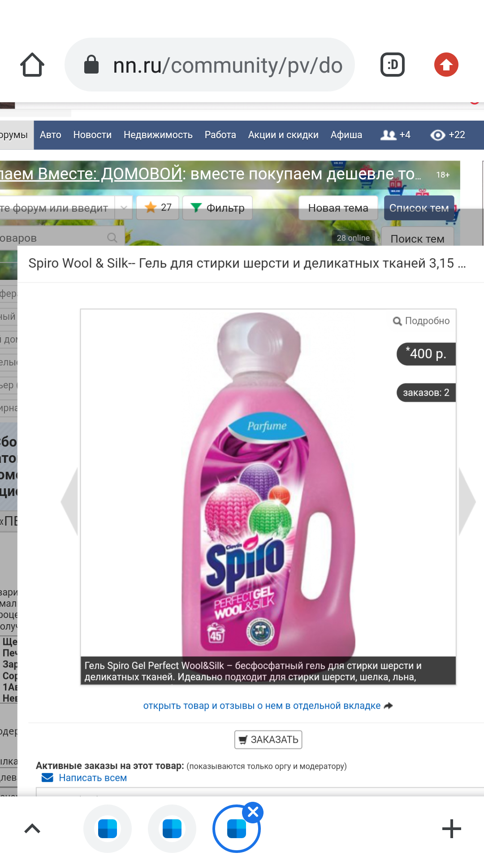Tap the red upload arrow icon
This screenshot has width=484, height=861.
(446, 65)
